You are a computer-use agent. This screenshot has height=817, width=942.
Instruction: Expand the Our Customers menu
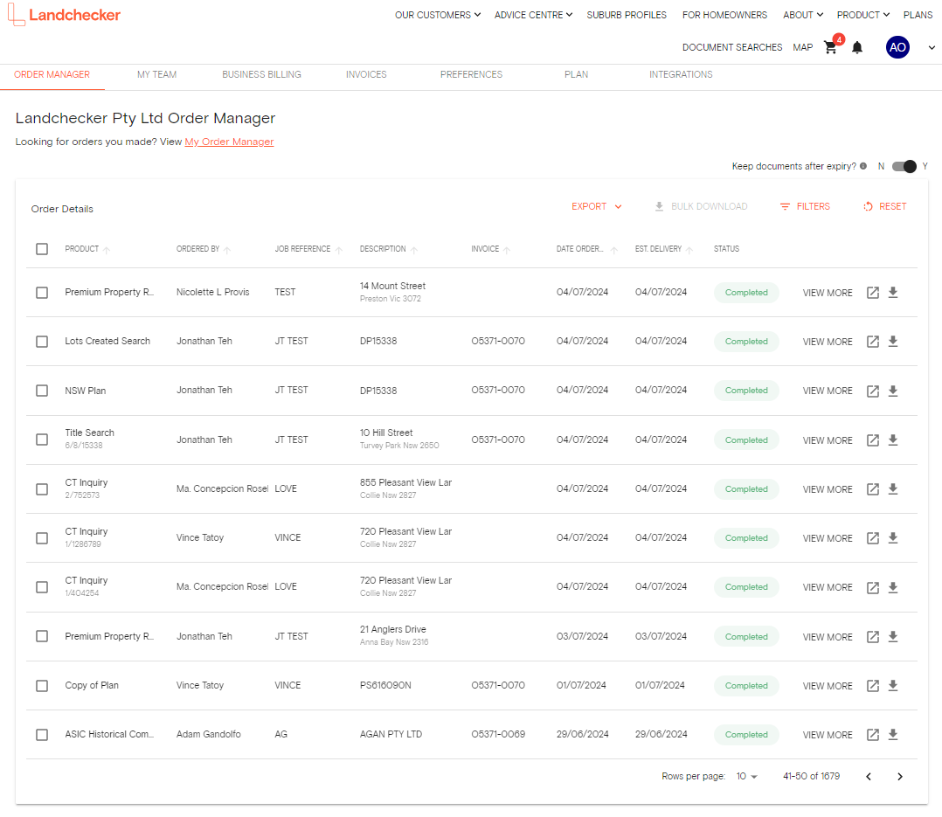(x=437, y=15)
